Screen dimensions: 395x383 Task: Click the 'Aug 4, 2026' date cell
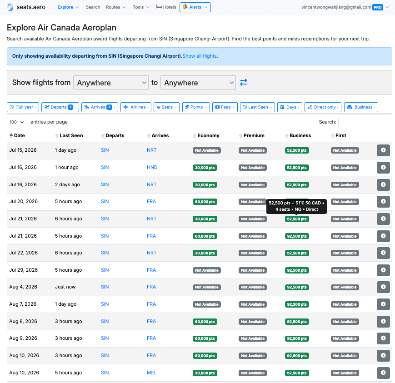(x=23, y=287)
